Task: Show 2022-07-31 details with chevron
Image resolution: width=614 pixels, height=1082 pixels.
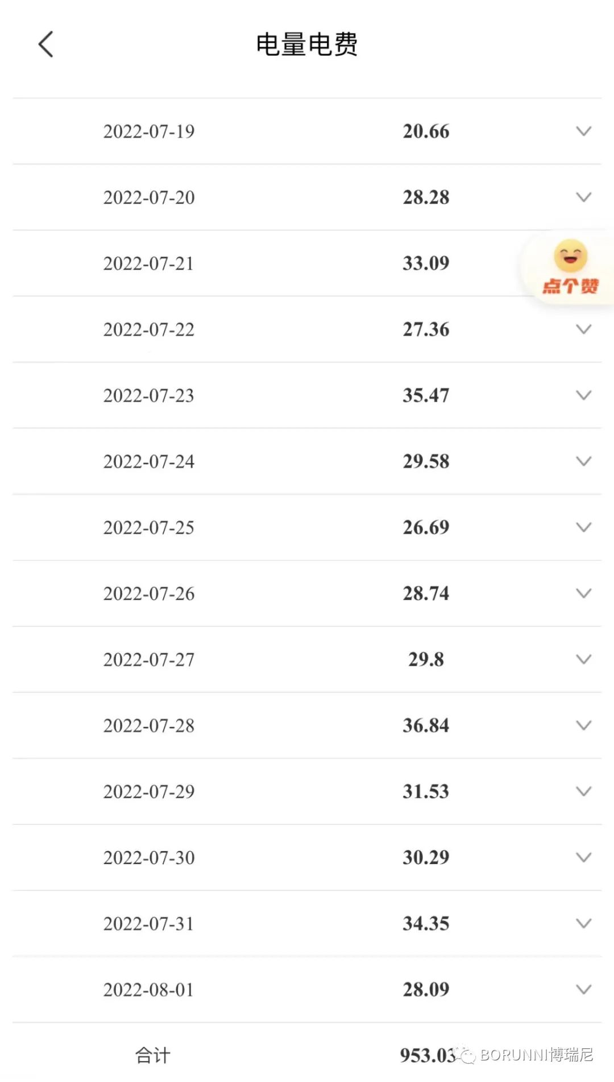Action: (x=583, y=923)
